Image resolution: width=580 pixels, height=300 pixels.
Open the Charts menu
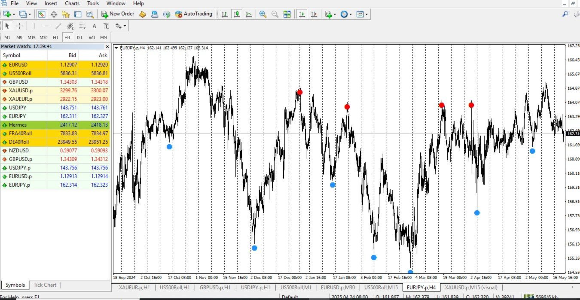point(72,3)
